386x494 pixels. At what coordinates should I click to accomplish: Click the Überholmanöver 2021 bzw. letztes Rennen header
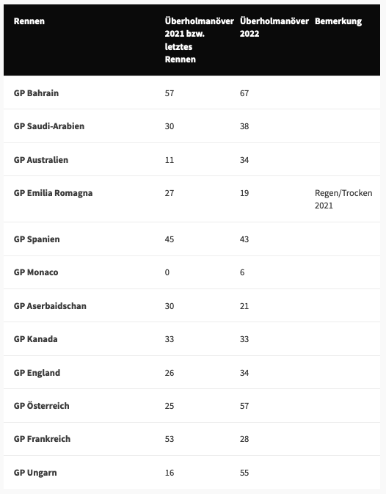(x=200, y=40)
